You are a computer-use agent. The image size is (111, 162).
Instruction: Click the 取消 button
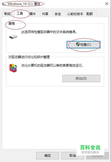click(73, 156)
